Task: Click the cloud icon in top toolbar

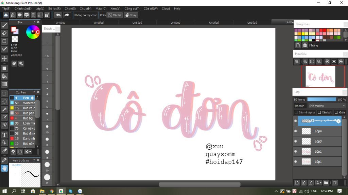Action: [6, 15]
